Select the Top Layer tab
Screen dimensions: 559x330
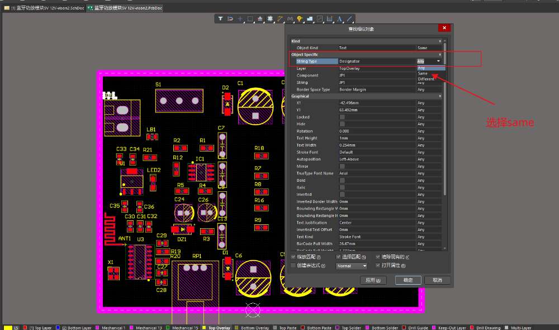pyautogui.click(x=40, y=328)
